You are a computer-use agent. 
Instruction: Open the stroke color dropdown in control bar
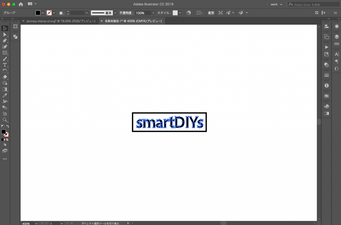point(54,13)
